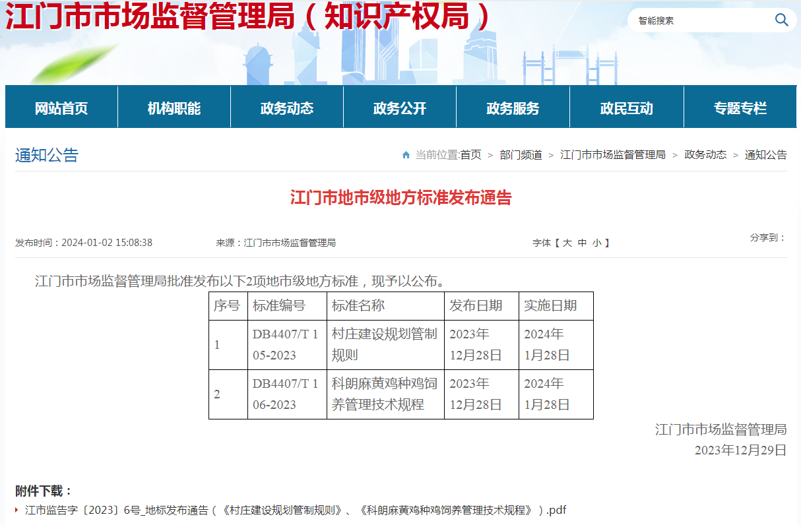Image resolution: width=801 pixels, height=525 pixels.
Task: Select 政务公开 from navigation bar
Action: 400,108
